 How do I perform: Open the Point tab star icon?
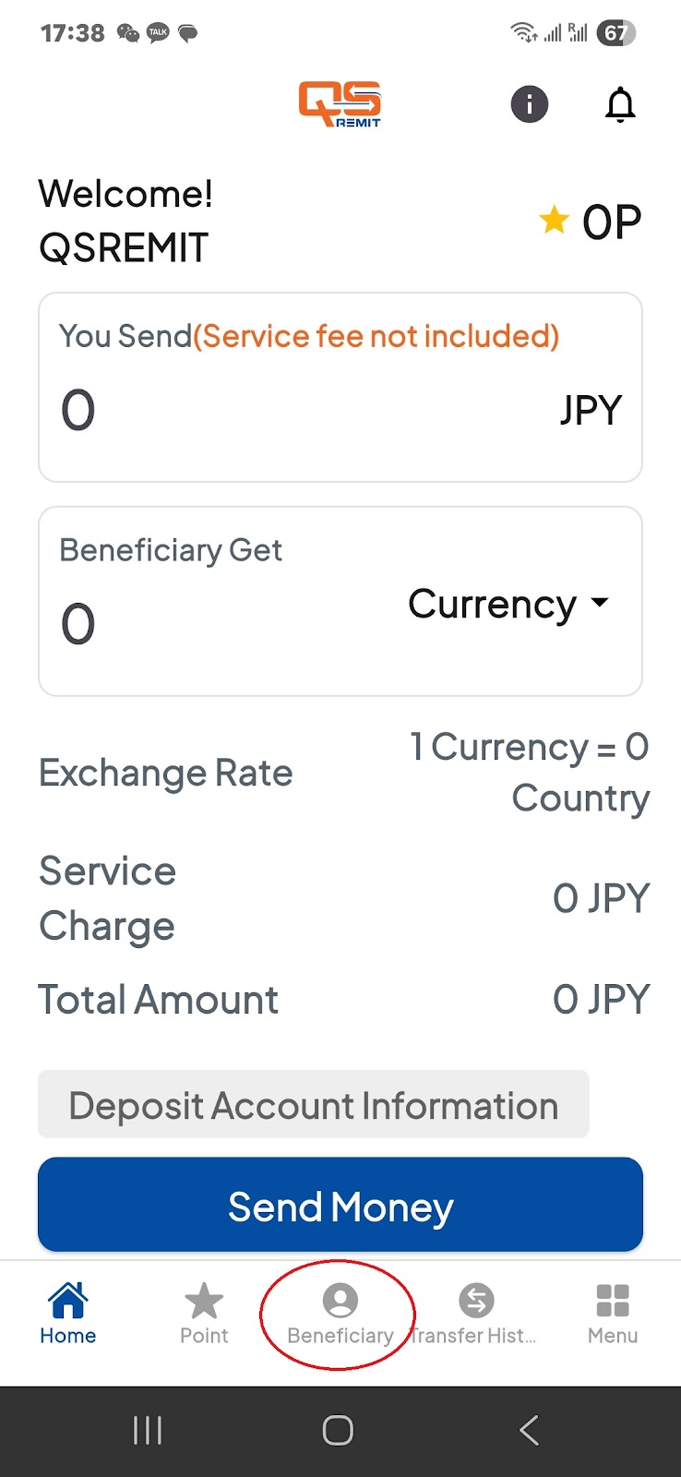(204, 1302)
